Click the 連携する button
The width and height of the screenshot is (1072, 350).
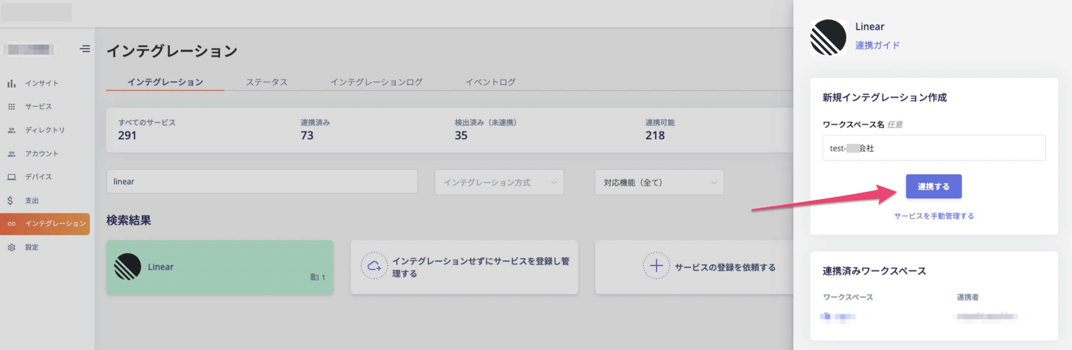(933, 186)
